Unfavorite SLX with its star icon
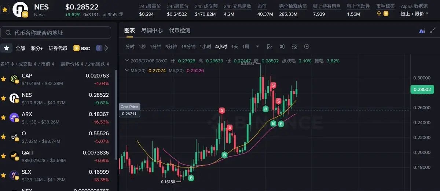Image resolution: width=440 pixels, height=191 pixels. click(3, 175)
